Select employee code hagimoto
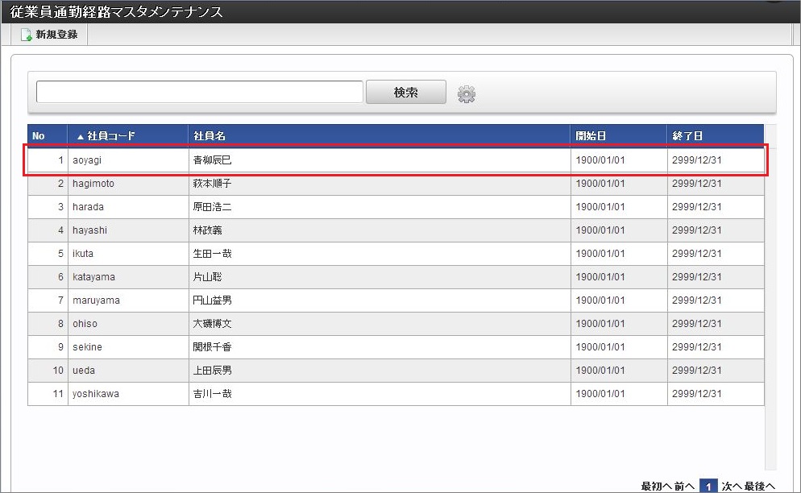This screenshot has height=493, width=801. [x=93, y=184]
